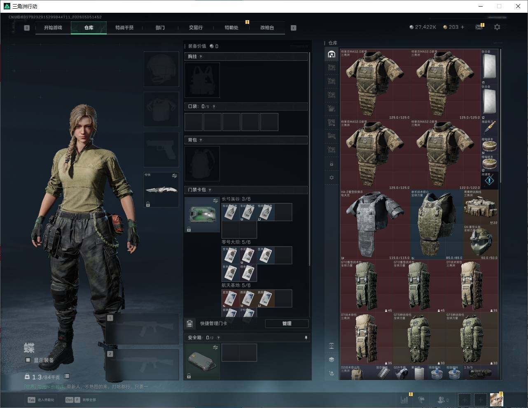528x408 pixels.
Task: Show help for 安全箱 capacity
Action: pyautogui.click(x=218, y=338)
